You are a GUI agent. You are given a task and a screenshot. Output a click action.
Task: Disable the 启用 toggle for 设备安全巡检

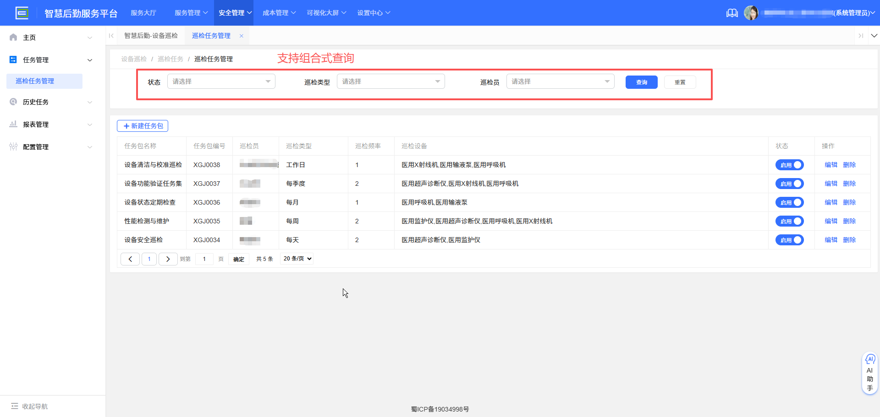[x=789, y=239]
